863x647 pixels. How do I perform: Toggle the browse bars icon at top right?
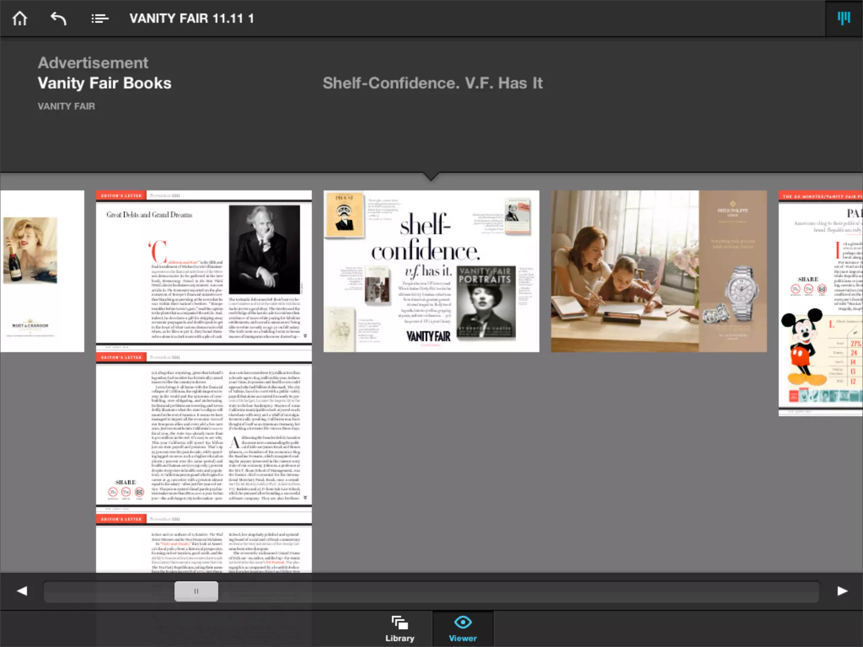(844, 18)
